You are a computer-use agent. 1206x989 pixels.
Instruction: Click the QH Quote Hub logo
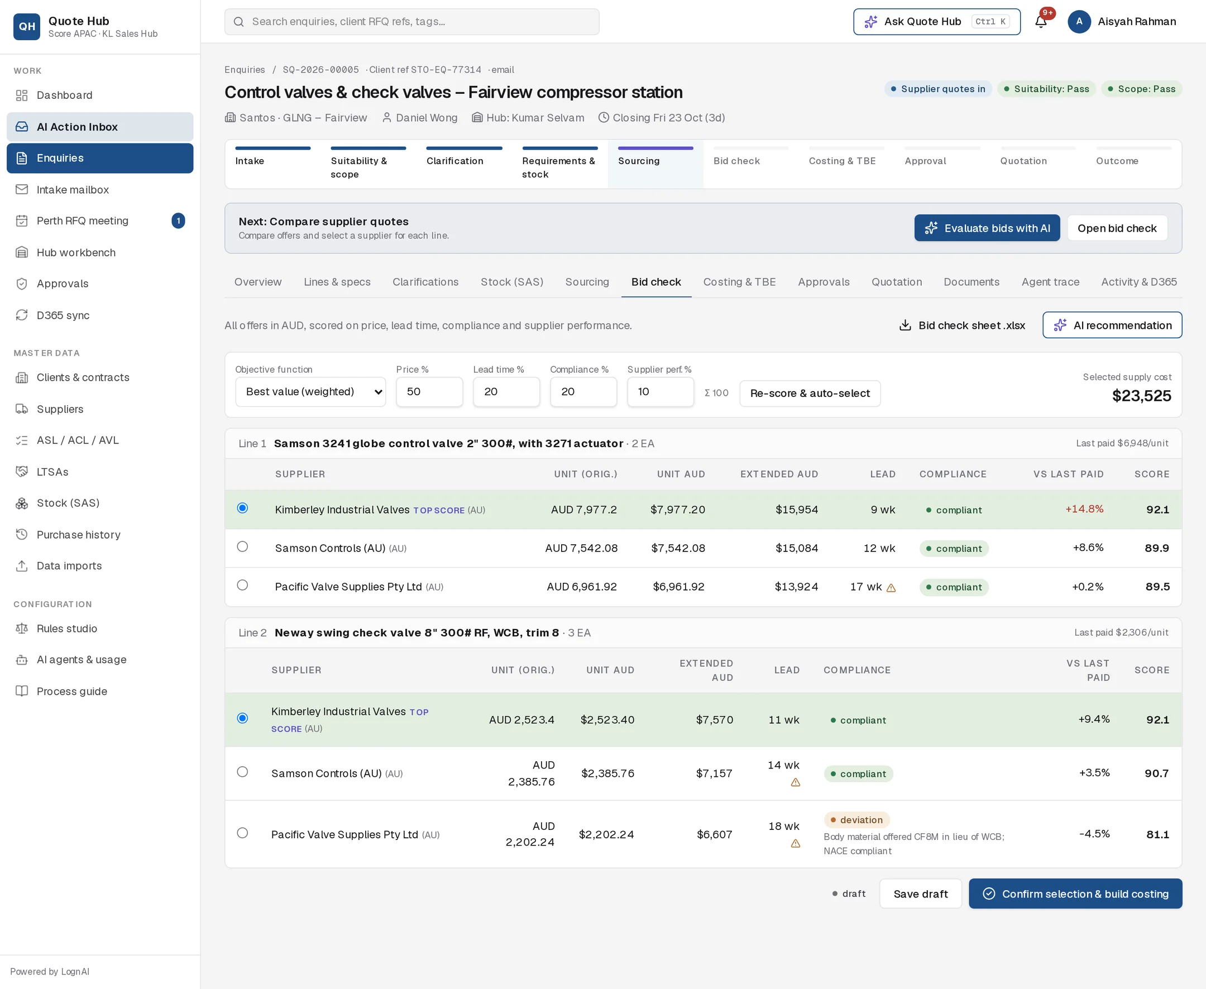tap(27, 27)
